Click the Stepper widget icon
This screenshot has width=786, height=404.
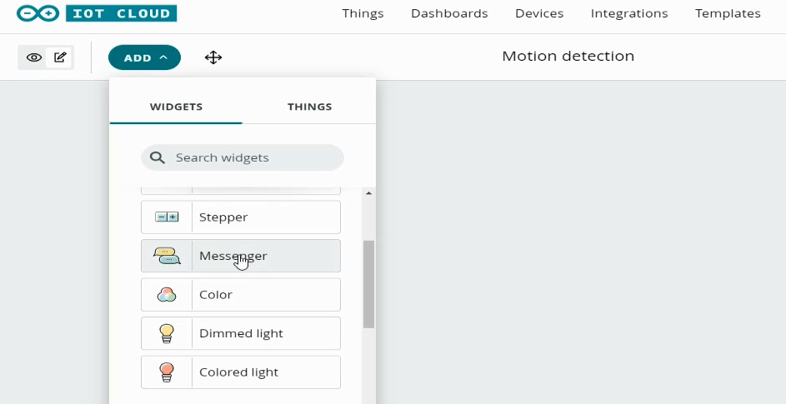[x=167, y=217]
